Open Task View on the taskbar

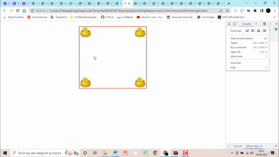point(95,153)
